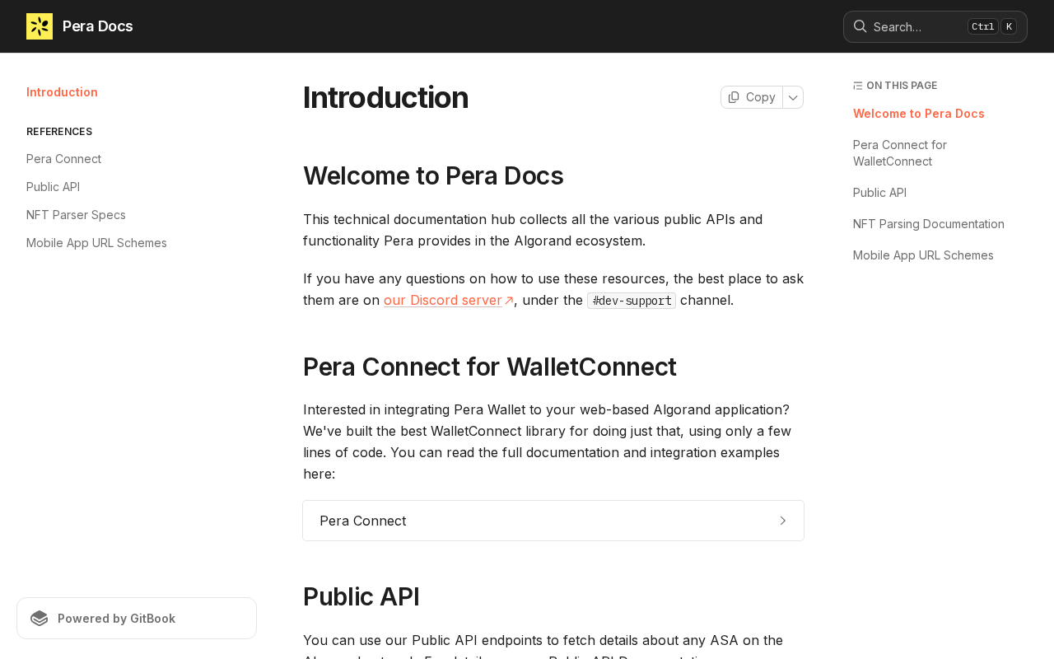Open NFT Parser Specs in sidebar

76,215
